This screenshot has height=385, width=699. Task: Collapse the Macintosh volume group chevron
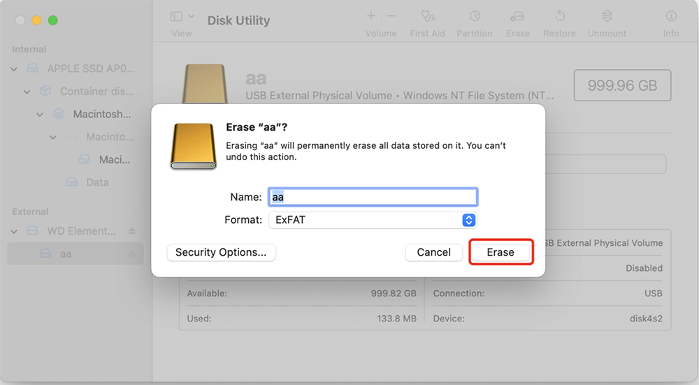[x=40, y=115]
